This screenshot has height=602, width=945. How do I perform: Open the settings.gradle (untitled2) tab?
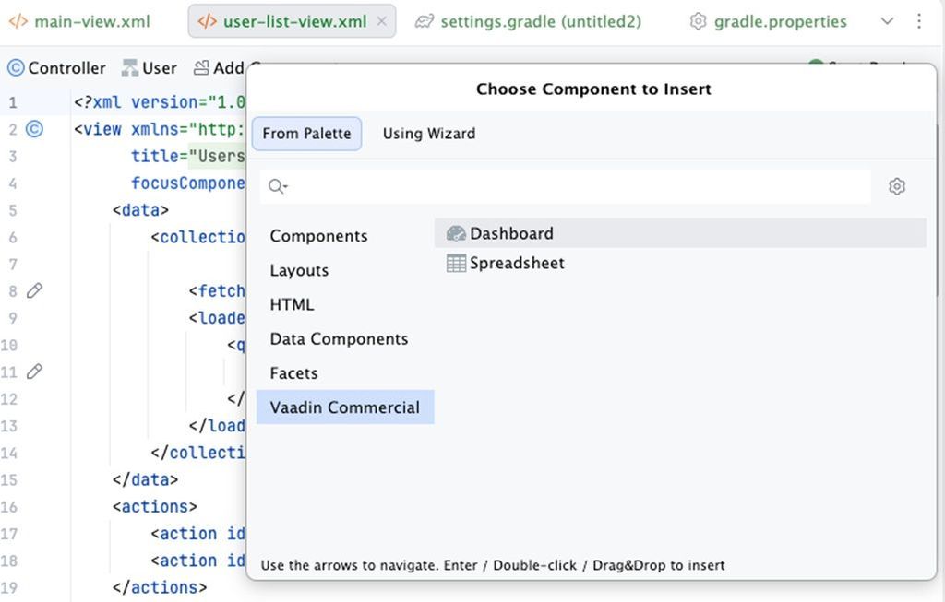pyautogui.click(x=528, y=22)
